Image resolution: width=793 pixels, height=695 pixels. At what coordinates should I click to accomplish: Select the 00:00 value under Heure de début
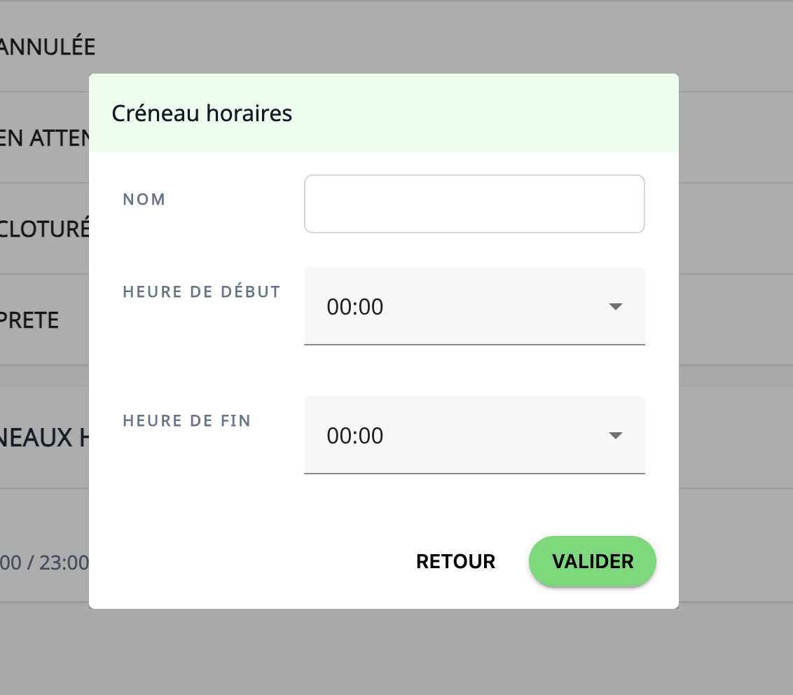(355, 307)
